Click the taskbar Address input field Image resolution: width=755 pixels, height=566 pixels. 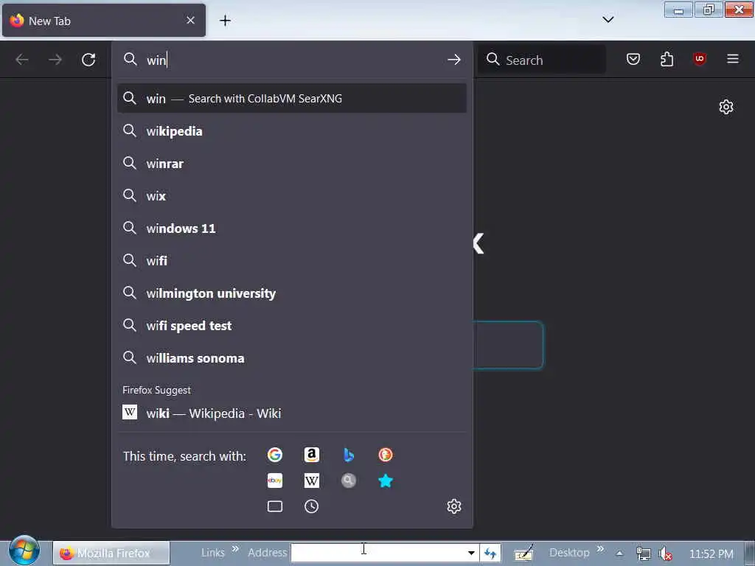pyautogui.click(x=378, y=553)
